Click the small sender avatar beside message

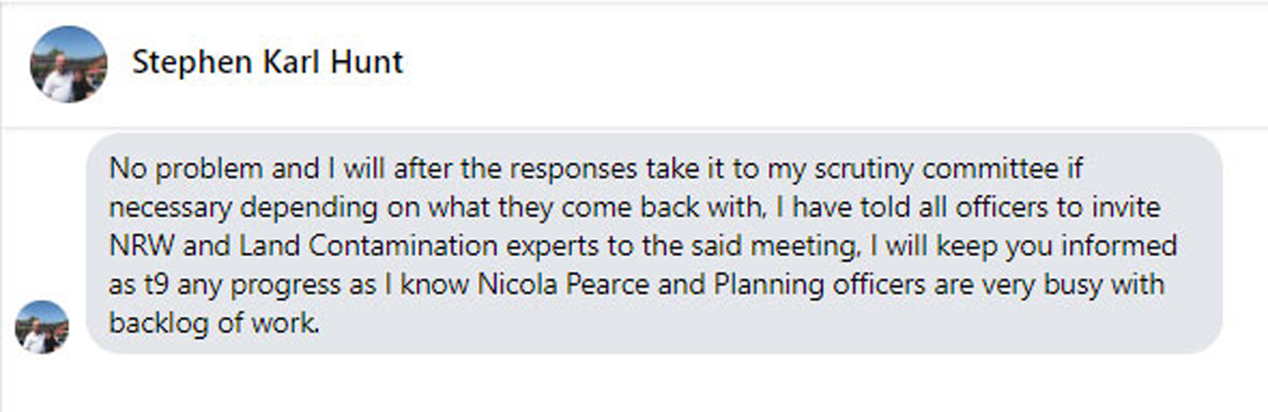tap(42, 327)
